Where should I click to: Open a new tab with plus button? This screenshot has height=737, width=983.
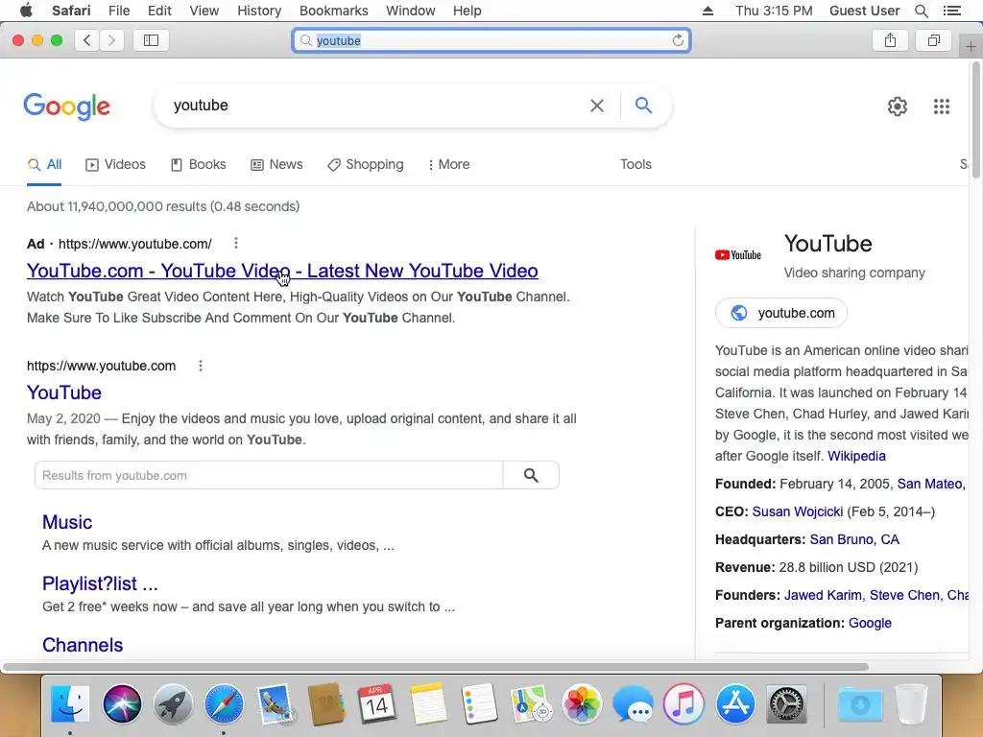click(x=971, y=46)
